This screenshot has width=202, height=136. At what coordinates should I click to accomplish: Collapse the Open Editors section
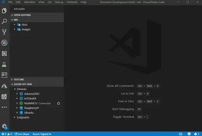[12, 15]
